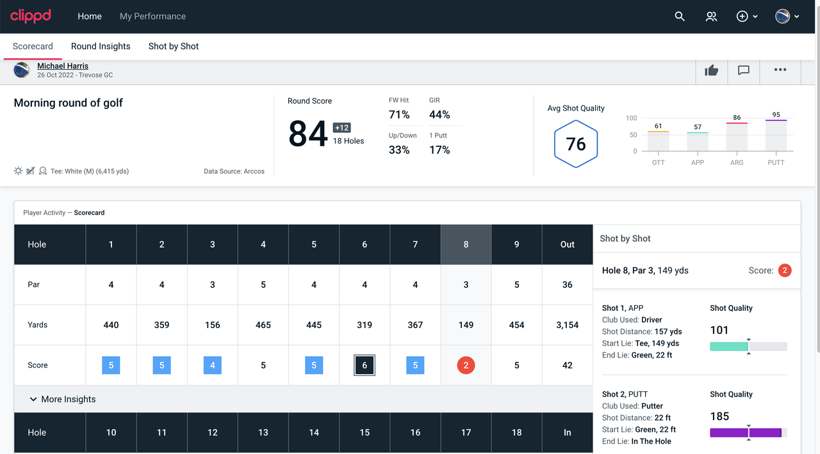
Task: Switch to Round Insights tab
Action: click(101, 46)
